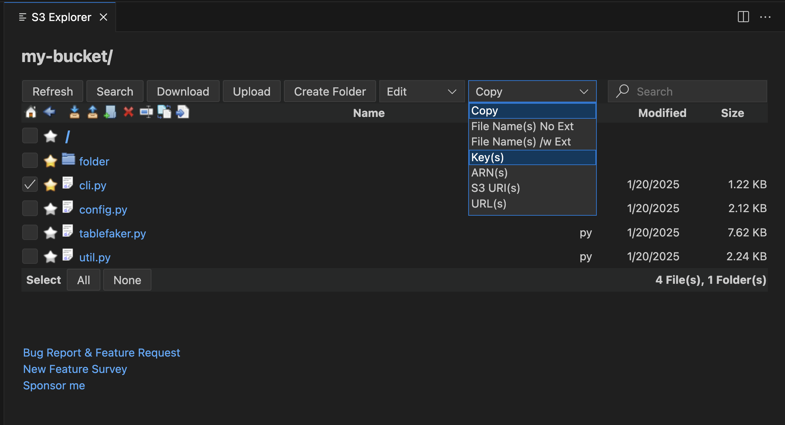The height and width of the screenshot is (425, 785).
Task: Select the upload toolbar icon
Action: click(92, 112)
